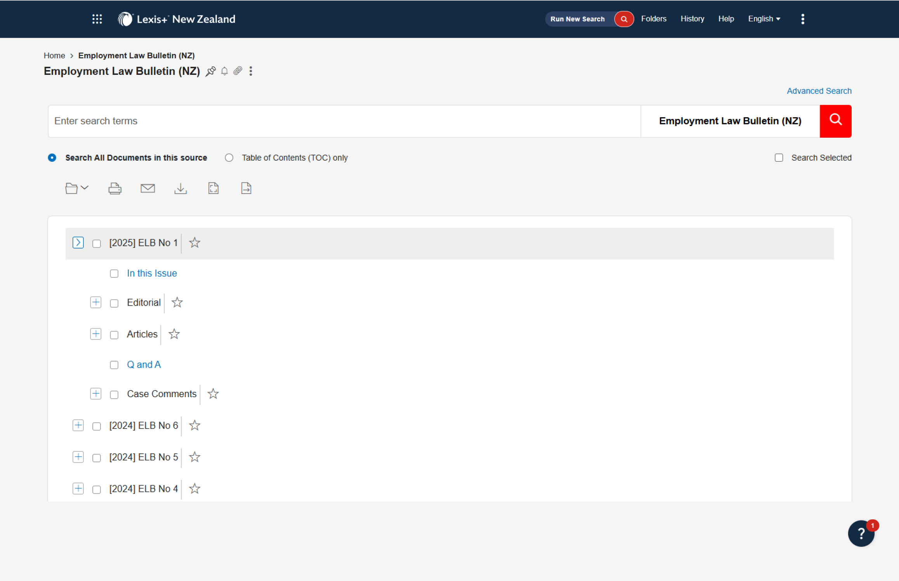Check the Articles checkbox
899x581 pixels.
[114, 335]
